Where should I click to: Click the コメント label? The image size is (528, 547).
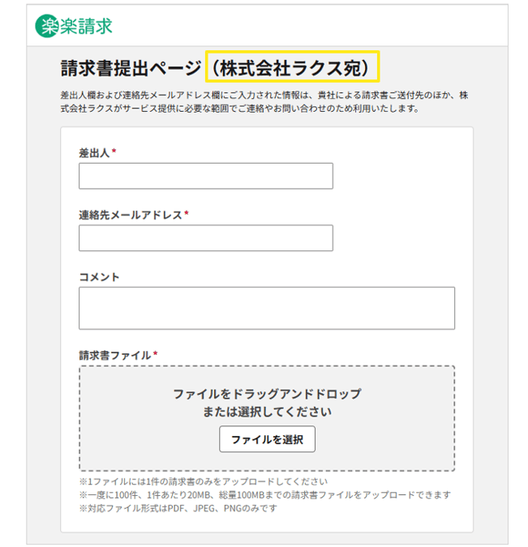pyautogui.click(x=99, y=277)
